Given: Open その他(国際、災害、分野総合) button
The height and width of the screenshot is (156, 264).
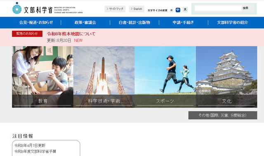Looking at the screenshot, I should tap(223, 115).
